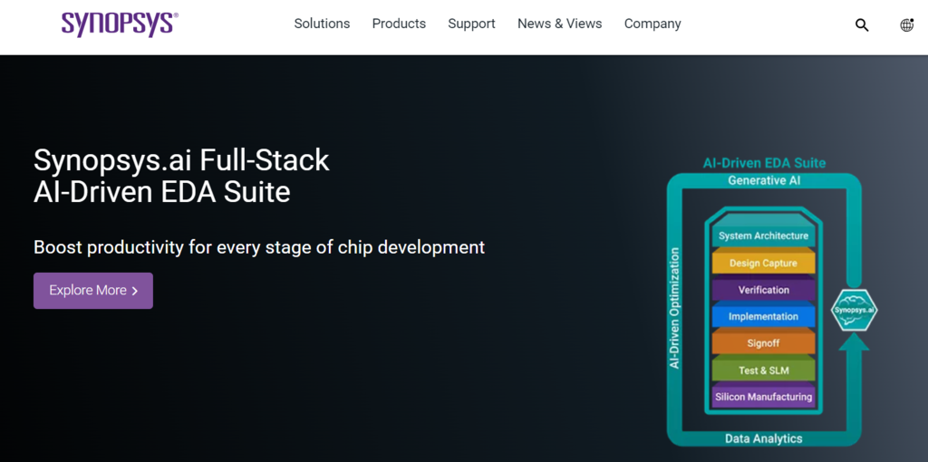This screenshot has width=928, height=462.
Task: Click the purple Verification layer
Action: pyautogui.click(x=763, y=290)
